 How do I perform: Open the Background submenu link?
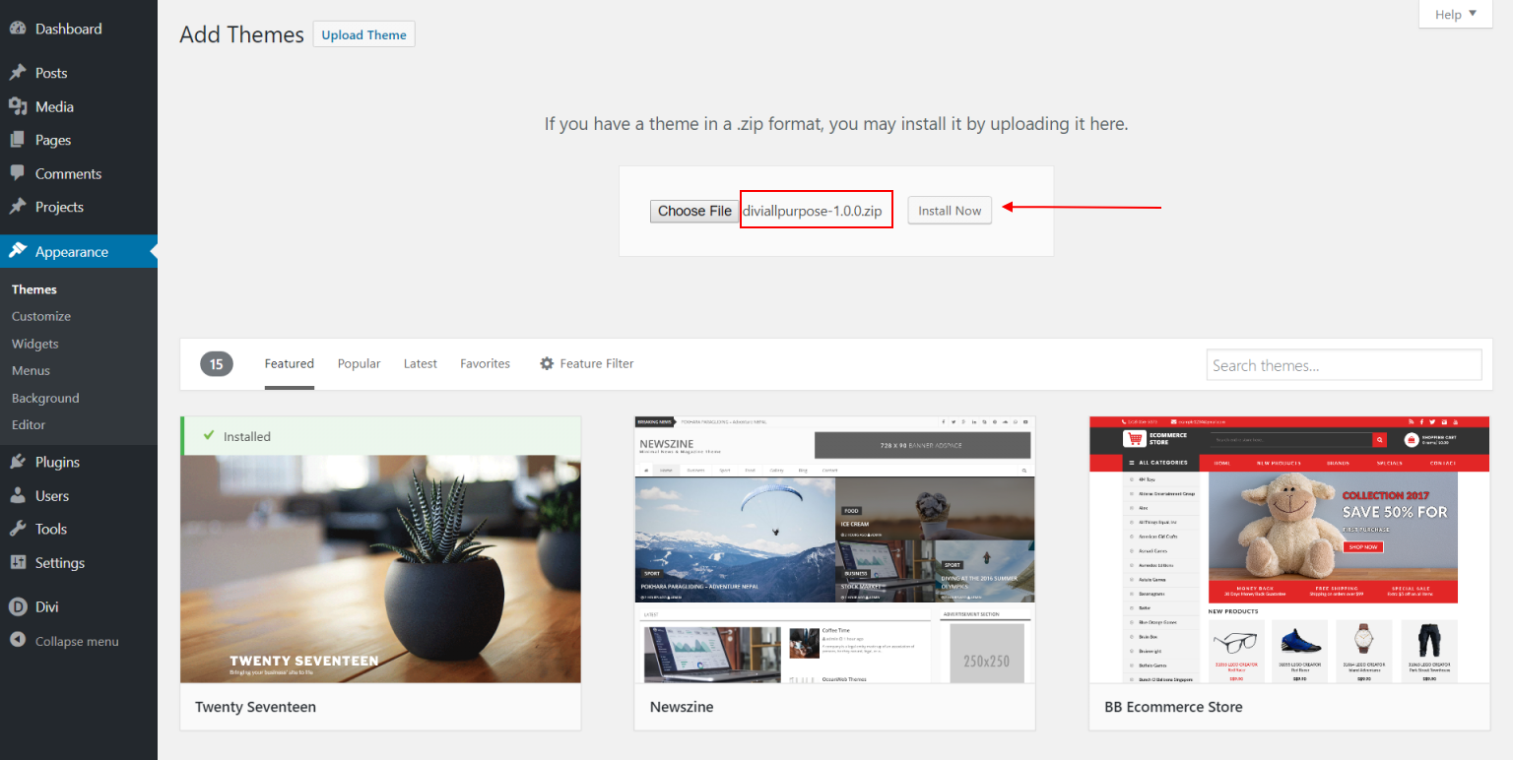pyautogui.click(x=45, y=398)
